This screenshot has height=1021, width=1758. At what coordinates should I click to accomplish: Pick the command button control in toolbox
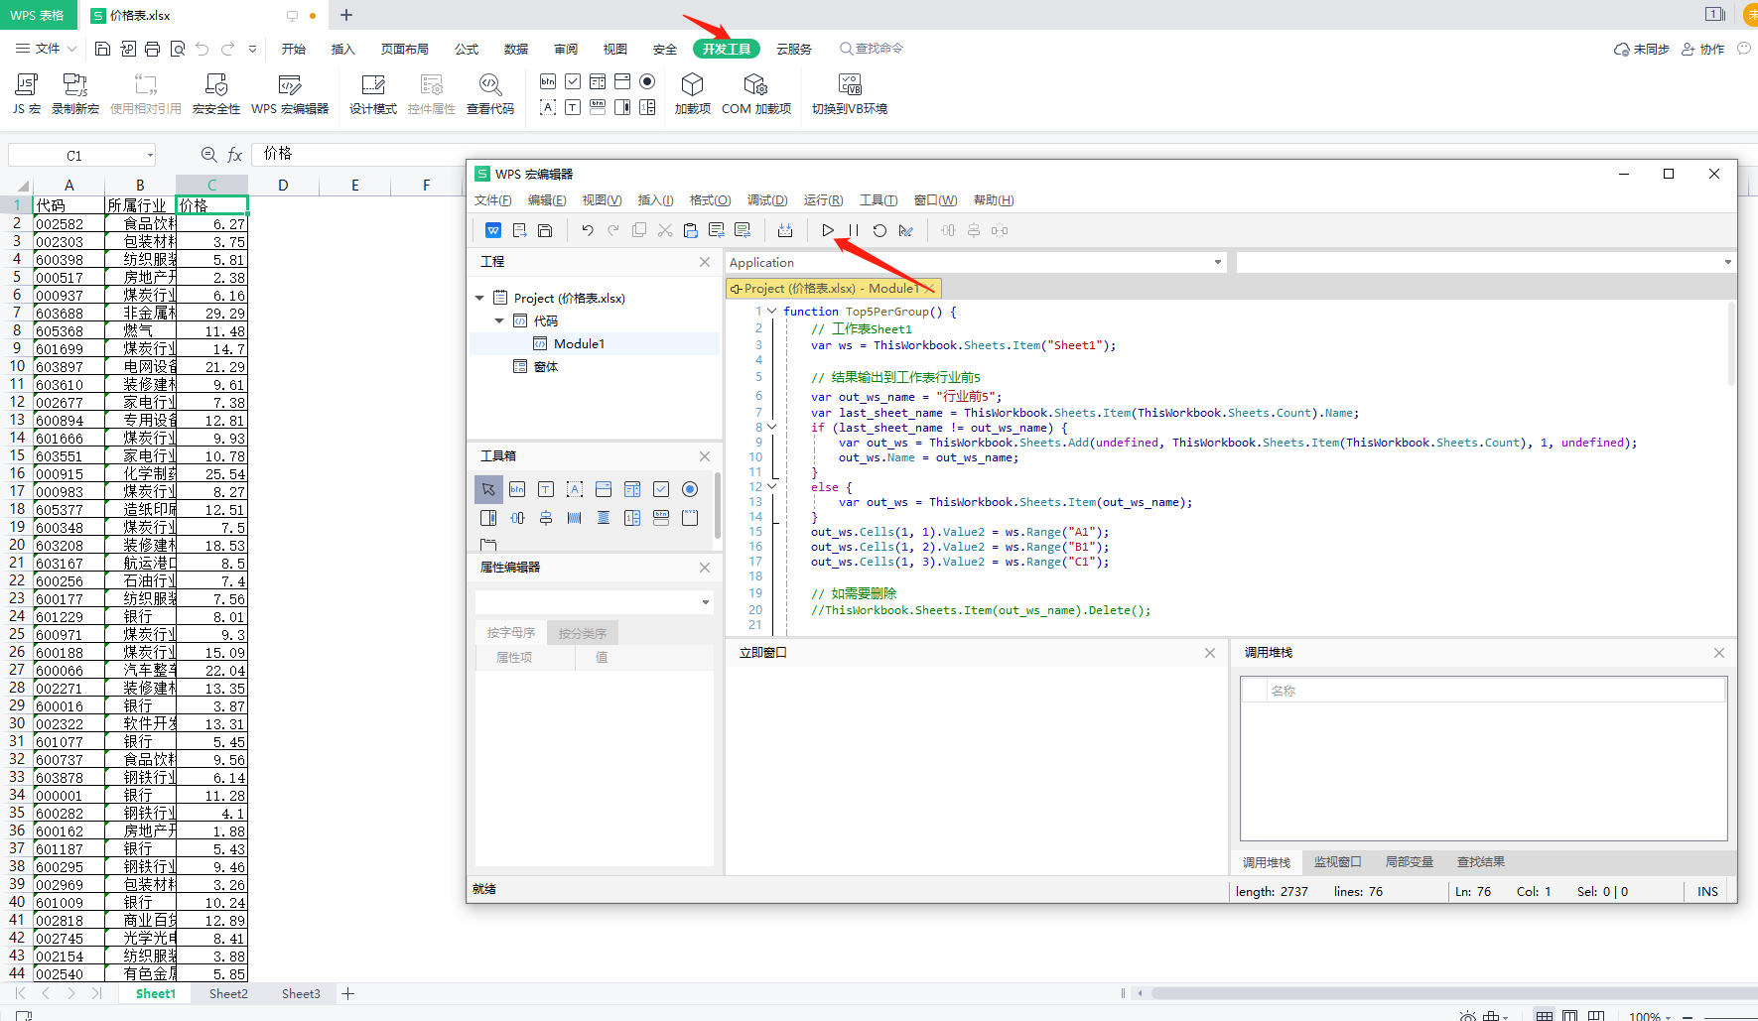click(x=517, y=489)
